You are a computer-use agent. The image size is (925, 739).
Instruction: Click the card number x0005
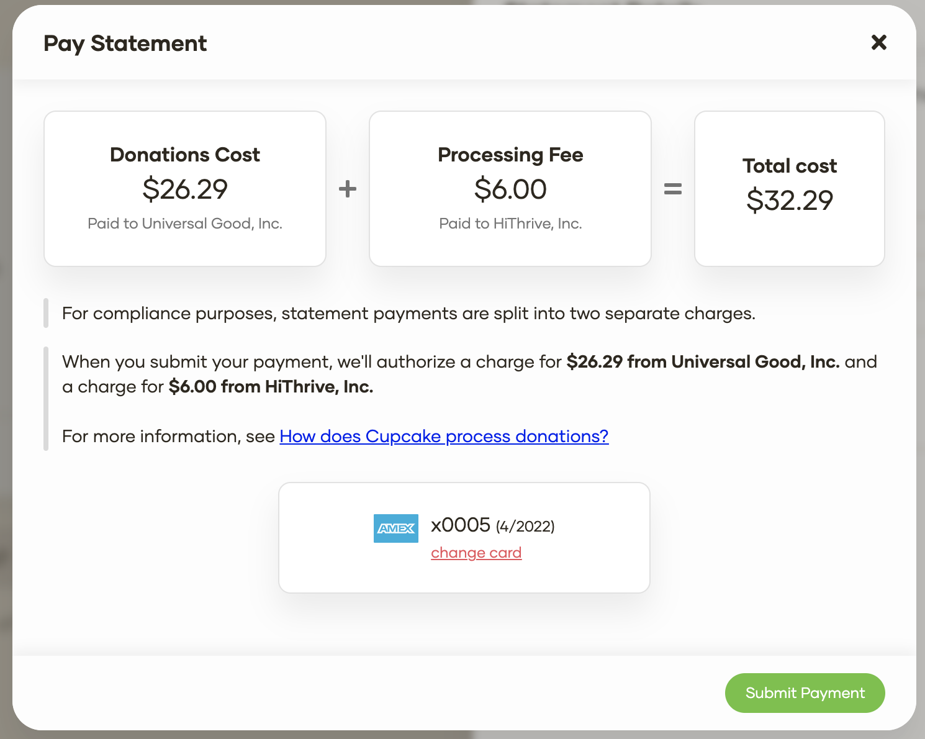tap(461, 525)
